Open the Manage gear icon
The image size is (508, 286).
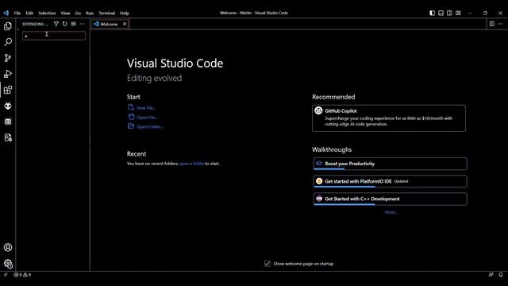pos(8,264)
